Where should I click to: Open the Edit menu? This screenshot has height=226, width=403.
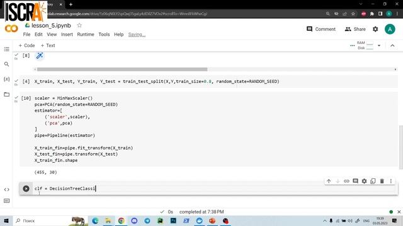point(38,35)
